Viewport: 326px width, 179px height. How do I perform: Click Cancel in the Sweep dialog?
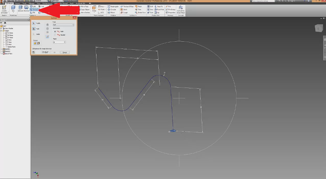65,52
